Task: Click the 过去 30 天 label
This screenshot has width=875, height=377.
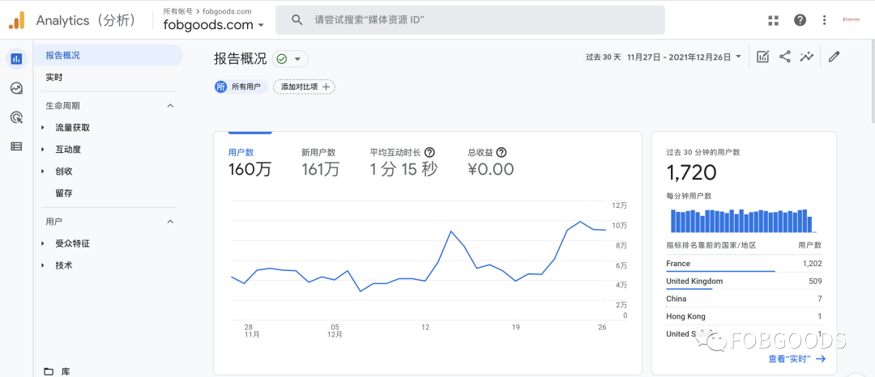Action: tap(603, 57)
